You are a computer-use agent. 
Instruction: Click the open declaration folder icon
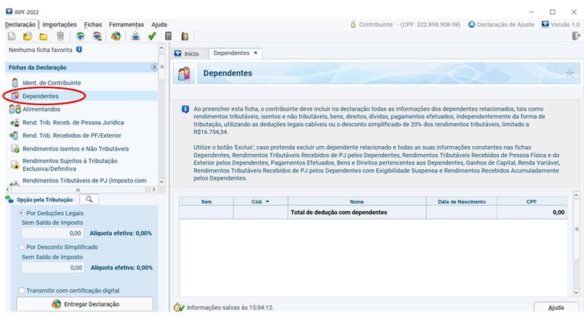[x=27, y=36]
